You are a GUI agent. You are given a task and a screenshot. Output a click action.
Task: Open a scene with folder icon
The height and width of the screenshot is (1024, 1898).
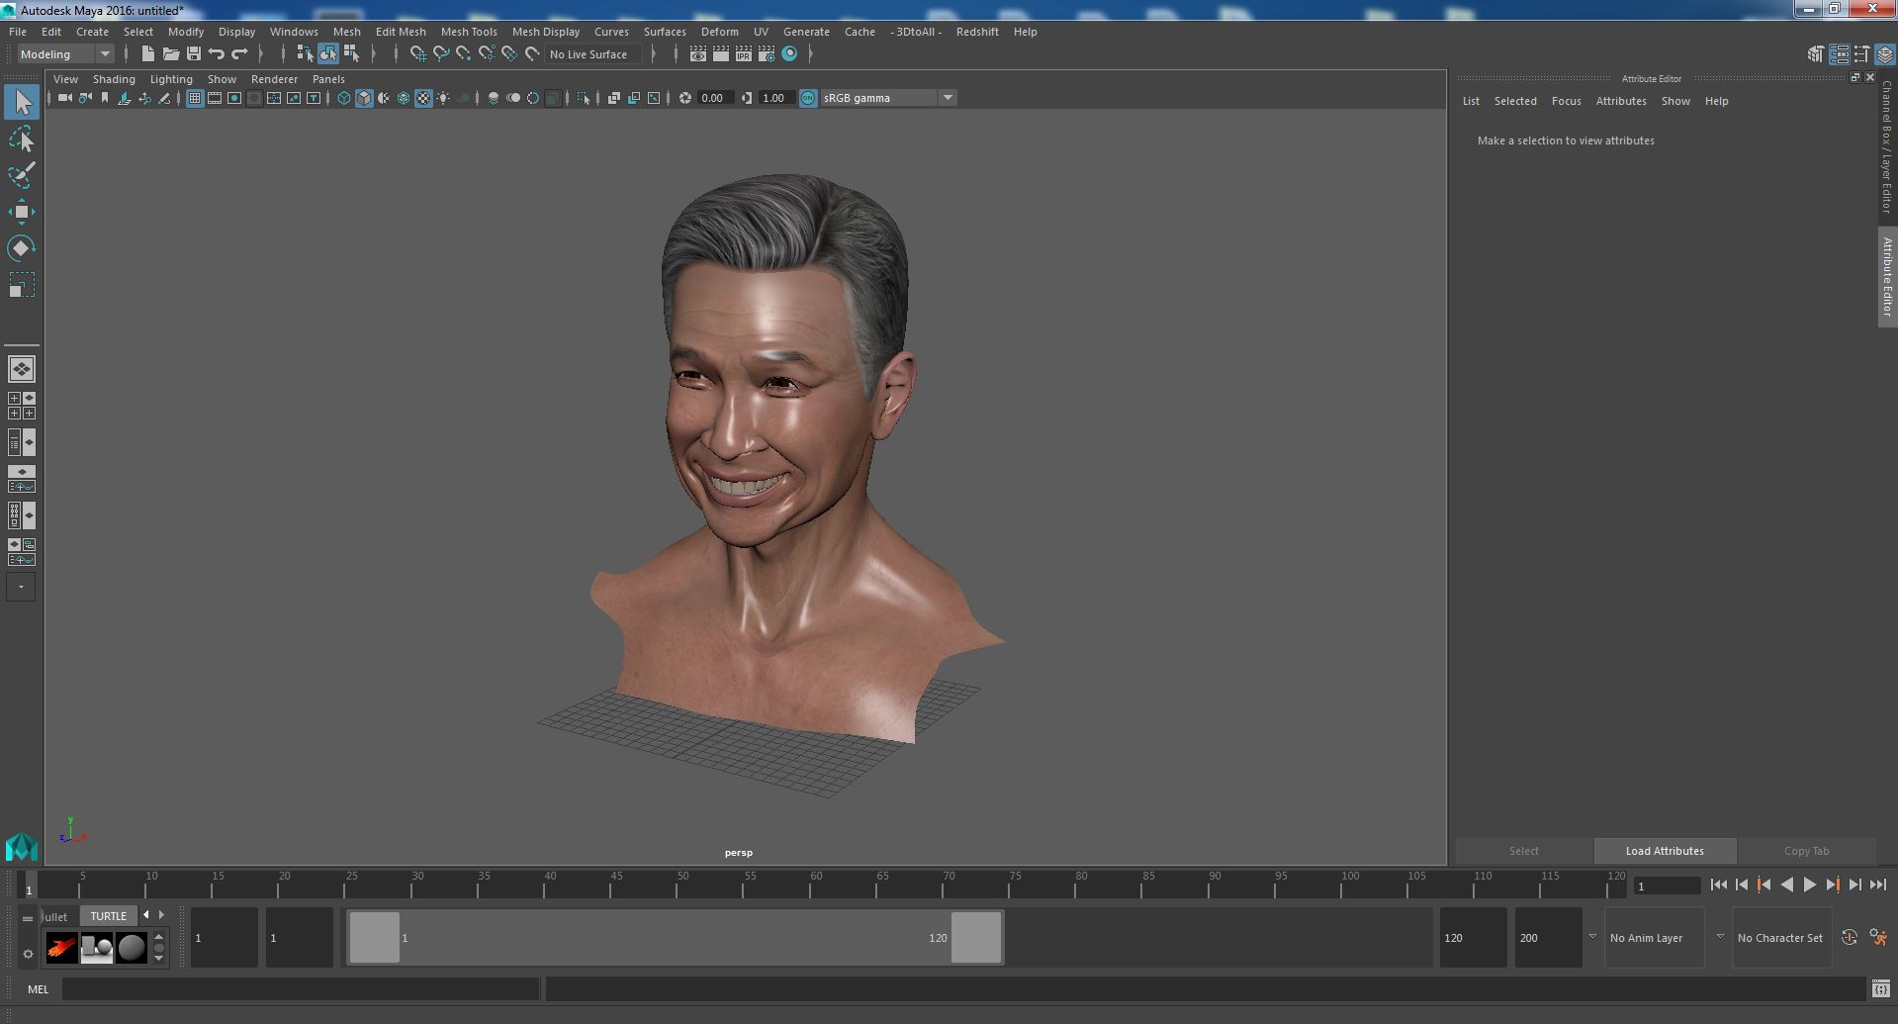click(171, 54)
